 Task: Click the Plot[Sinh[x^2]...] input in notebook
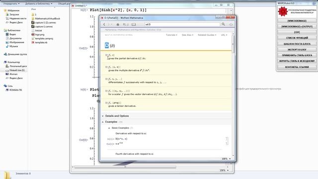(118, 10)
